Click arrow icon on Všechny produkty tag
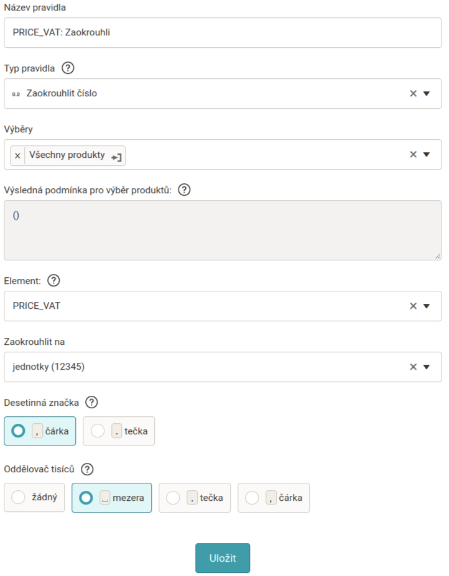The image size is (449, 576). point(116,157)
